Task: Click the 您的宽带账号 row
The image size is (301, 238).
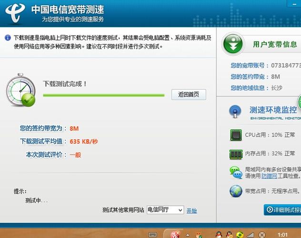Action: point(266,65)
